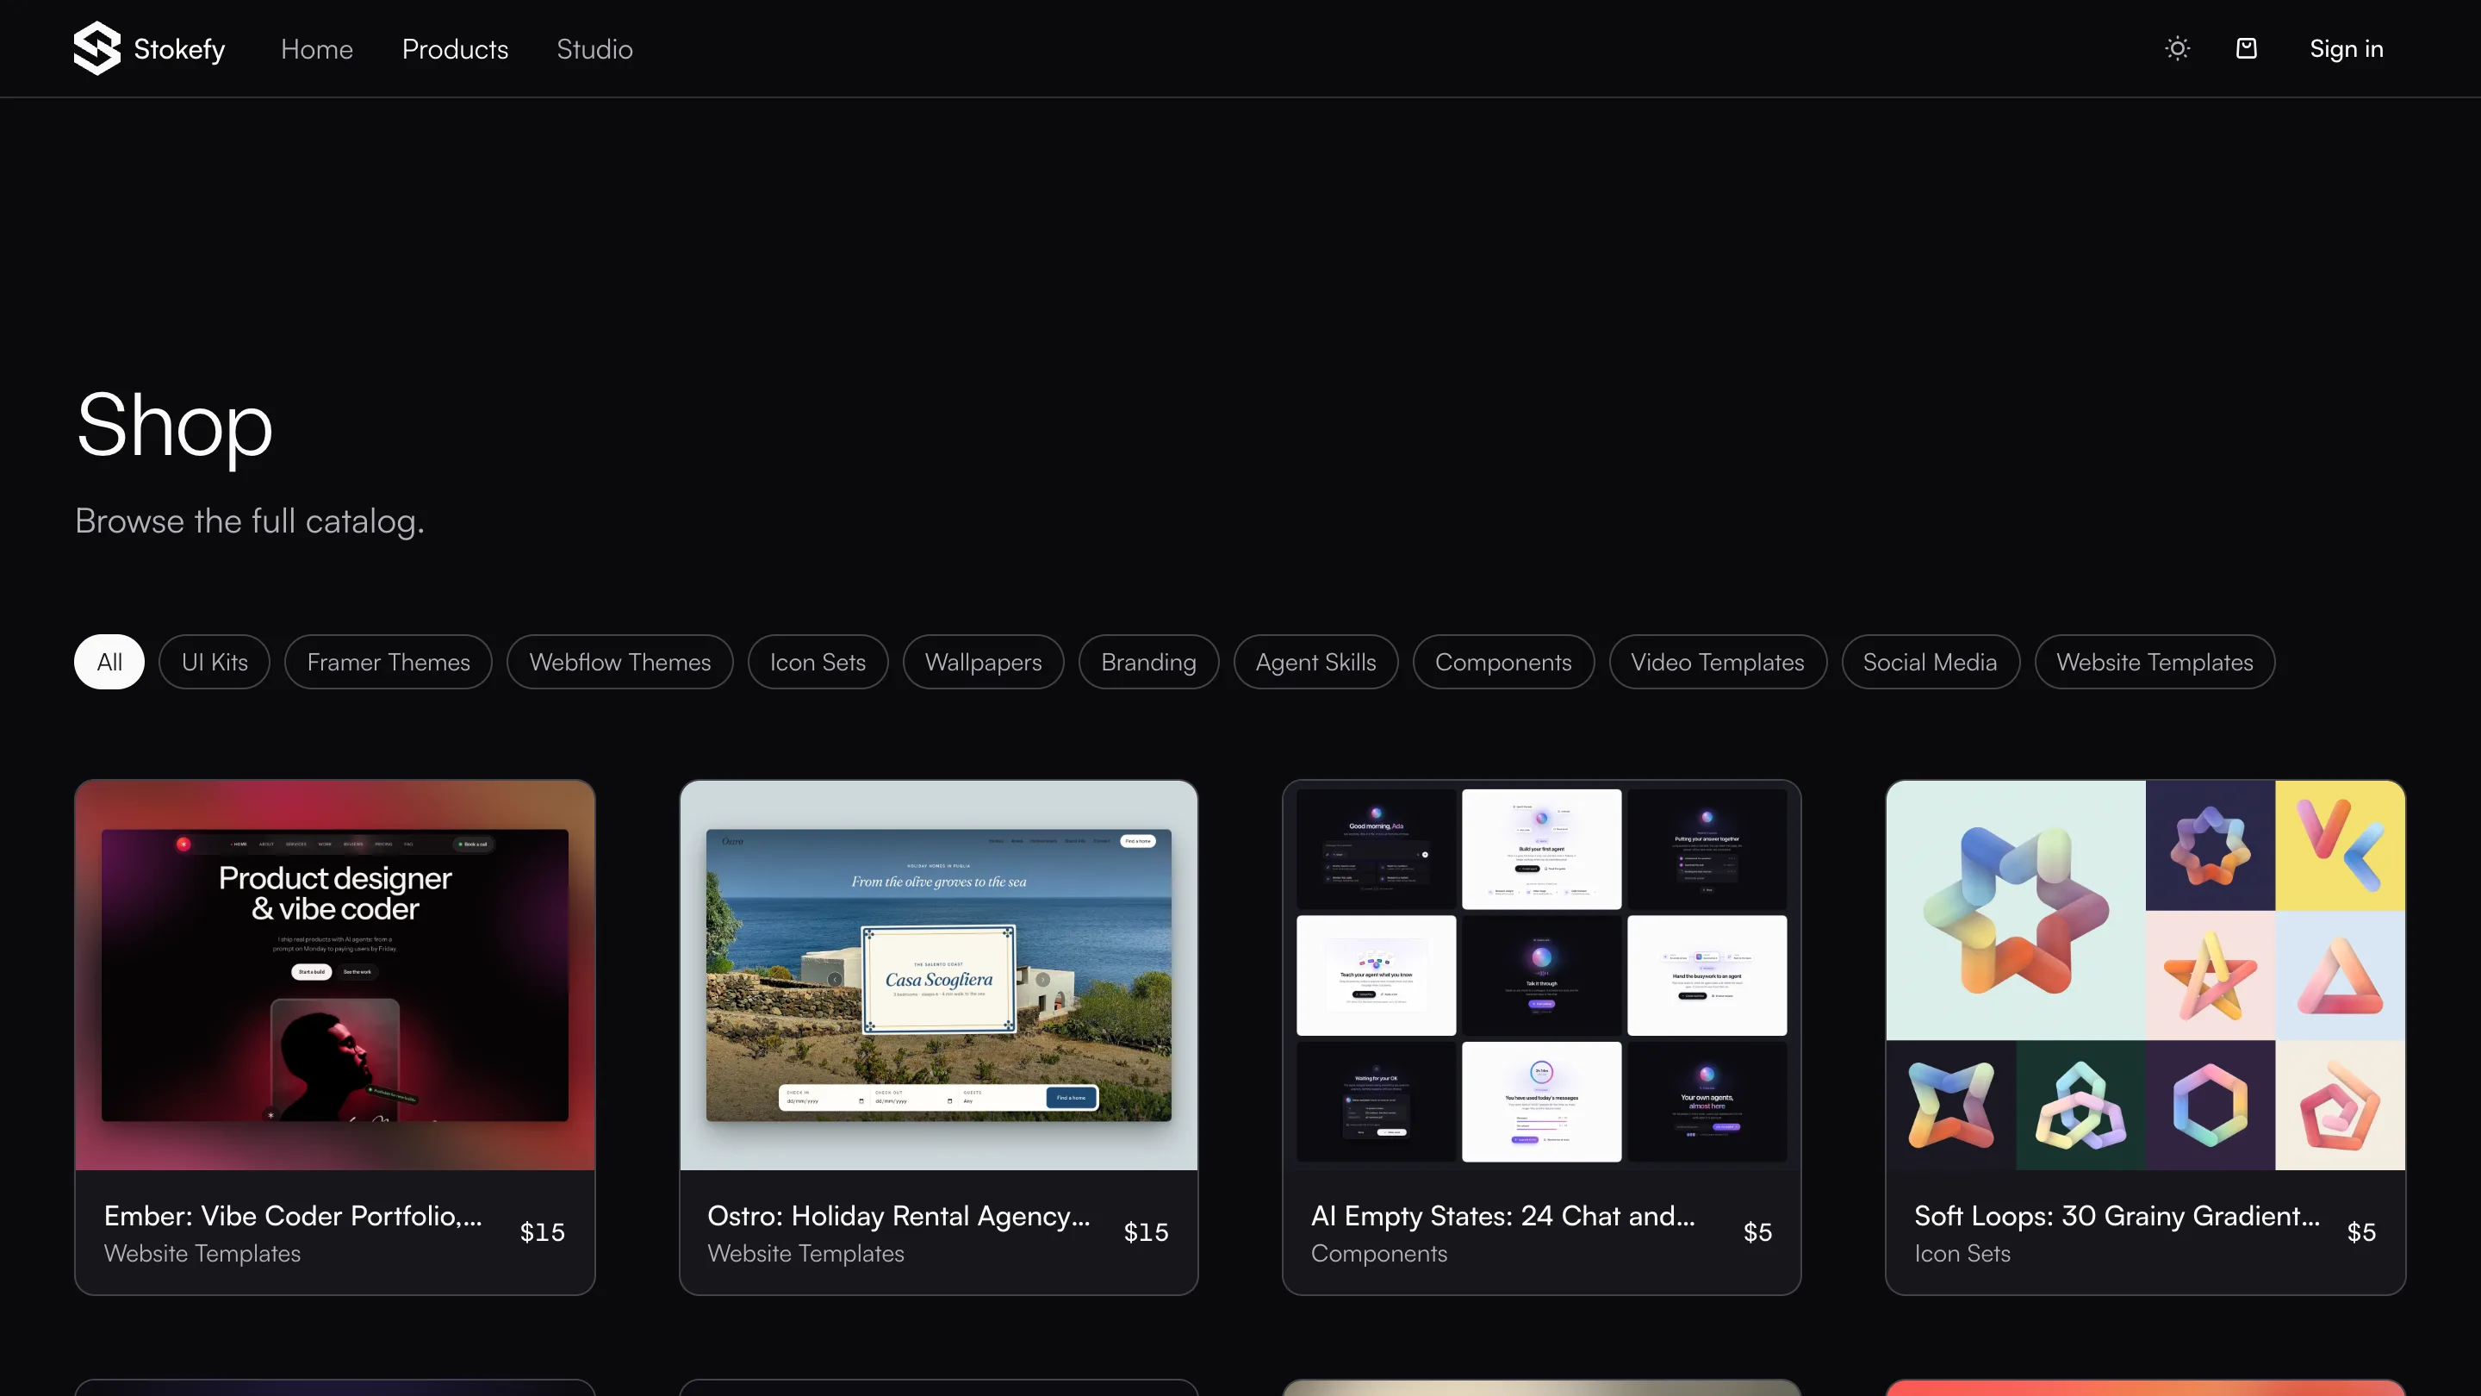Click Website Templates label under Ember card
2481x1396 pixels.
coord(202,1254)
